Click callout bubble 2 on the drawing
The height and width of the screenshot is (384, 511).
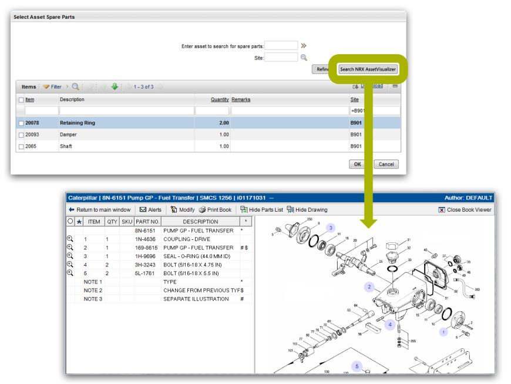click(x=369, y=287)
